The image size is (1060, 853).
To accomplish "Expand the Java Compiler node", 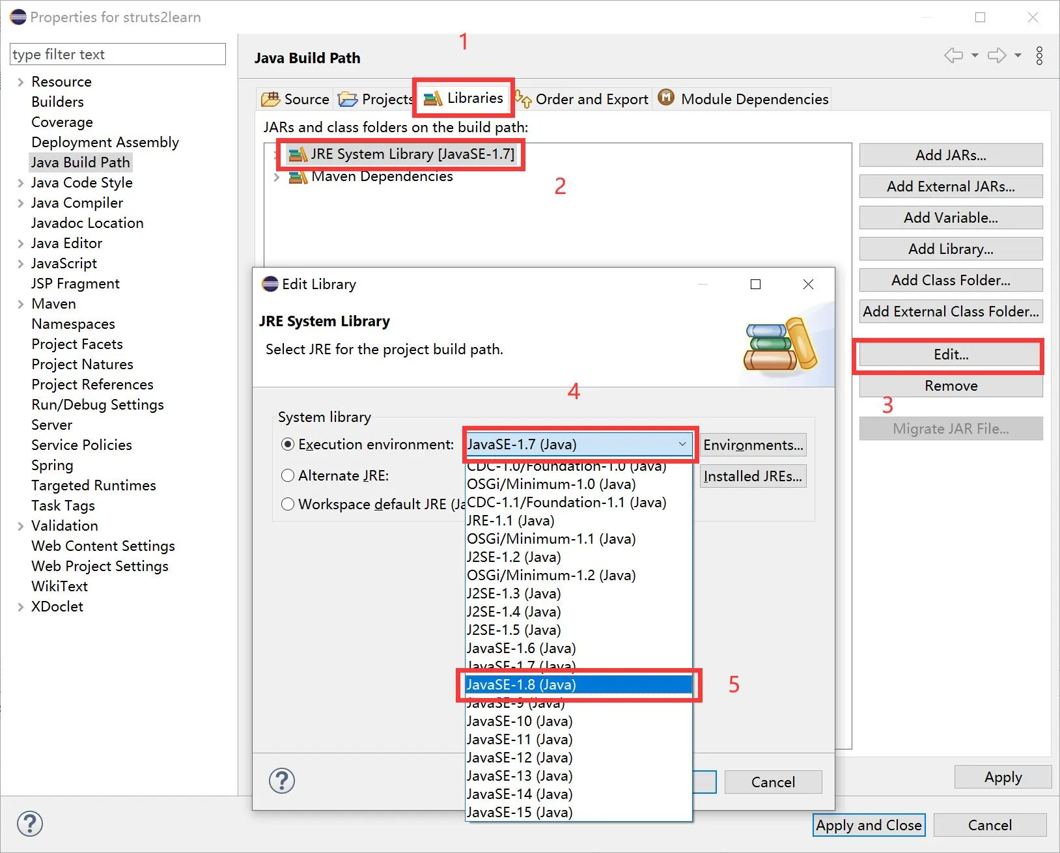I will (20, 203).
